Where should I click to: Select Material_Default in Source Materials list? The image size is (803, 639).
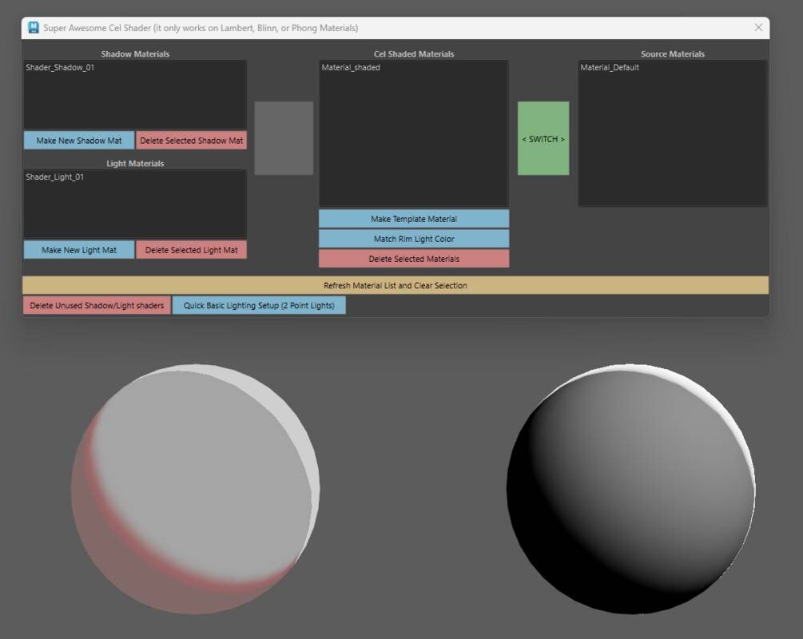(x=610, y=68)
